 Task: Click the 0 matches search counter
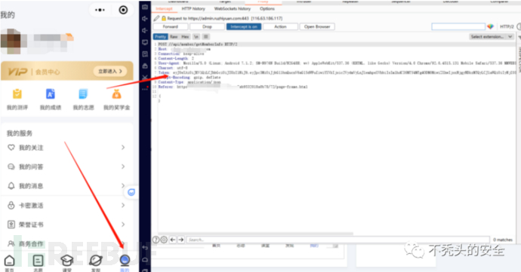click(503, 240)
